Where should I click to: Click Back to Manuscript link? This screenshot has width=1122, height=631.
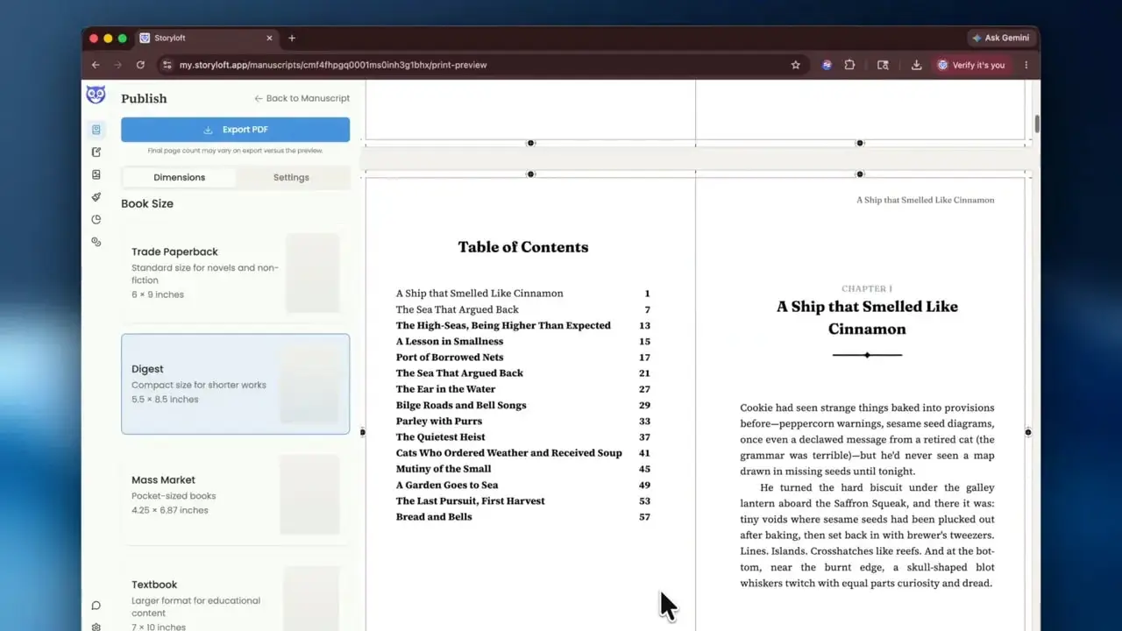point(302,98)
